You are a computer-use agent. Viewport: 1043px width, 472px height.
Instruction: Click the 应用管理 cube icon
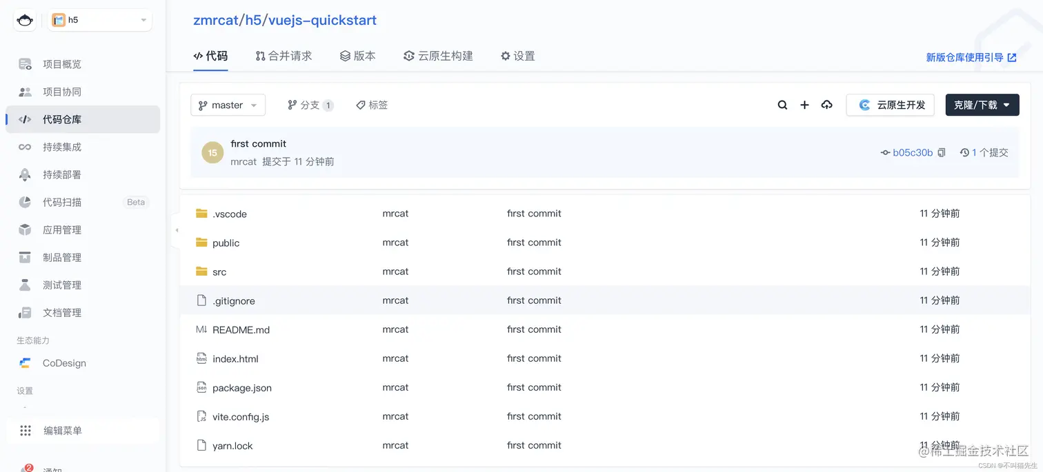tap(25, 229)
